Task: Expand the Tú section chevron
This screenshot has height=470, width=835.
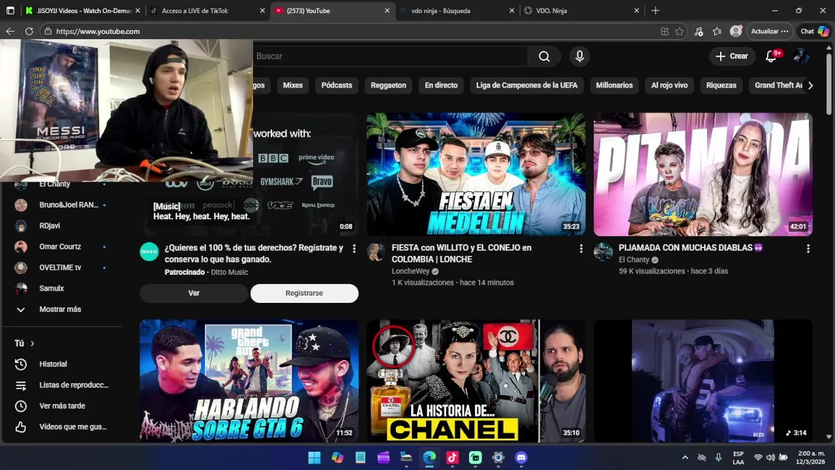Action: pyautogui.click(x=32, y=343)
